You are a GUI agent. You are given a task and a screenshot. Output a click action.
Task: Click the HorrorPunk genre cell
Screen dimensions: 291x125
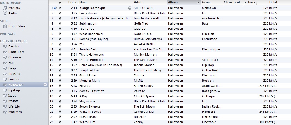(210, 117)
